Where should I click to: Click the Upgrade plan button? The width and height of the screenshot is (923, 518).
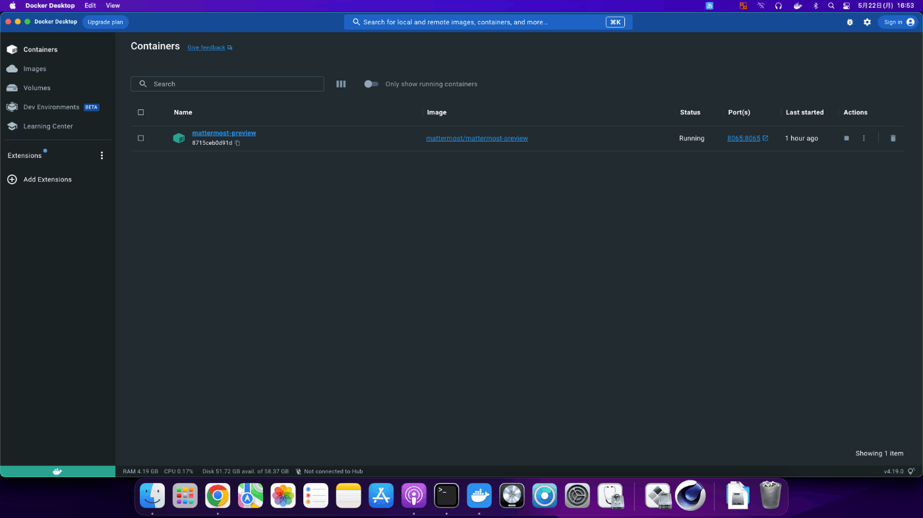(x=105, y=22)
